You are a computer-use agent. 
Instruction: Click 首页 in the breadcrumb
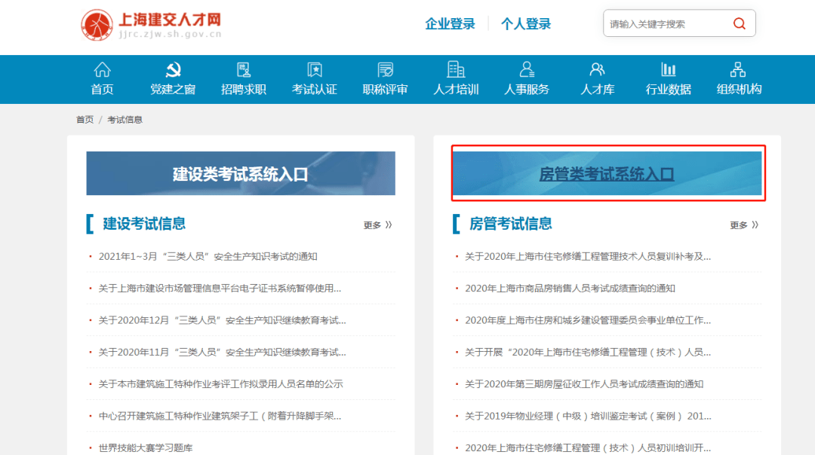(x=85, y=120)
